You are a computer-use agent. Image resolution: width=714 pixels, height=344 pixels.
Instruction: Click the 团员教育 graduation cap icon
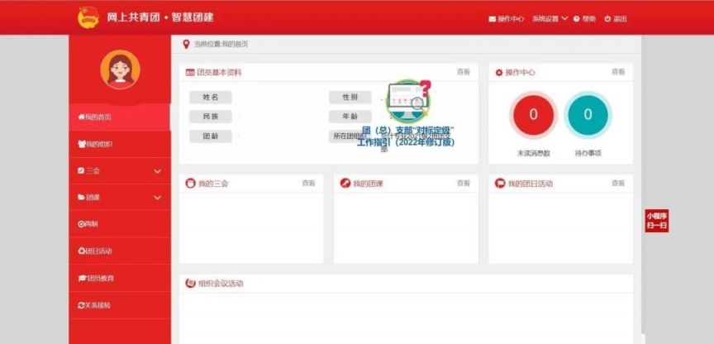(x=83, y=278)
